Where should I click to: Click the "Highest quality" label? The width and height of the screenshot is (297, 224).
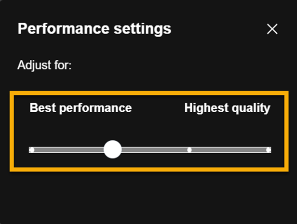coord(227,108)
